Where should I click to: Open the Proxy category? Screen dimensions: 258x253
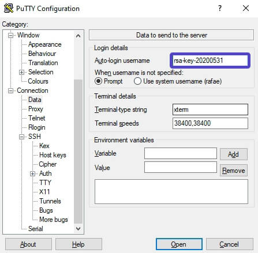(36, 109)
